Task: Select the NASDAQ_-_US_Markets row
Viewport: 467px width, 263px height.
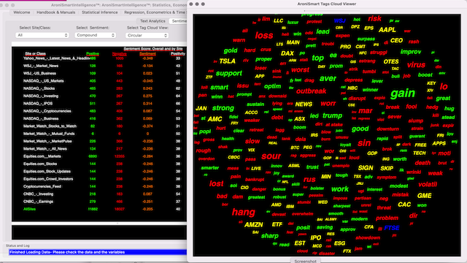Action: coord(99,81)
